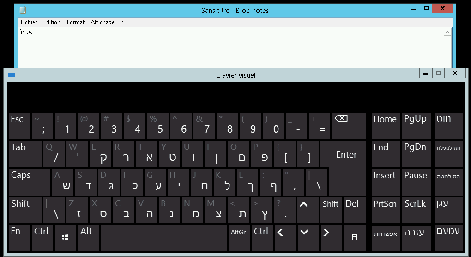Click the up arrow key
The image size is (471, 257).
308,210
